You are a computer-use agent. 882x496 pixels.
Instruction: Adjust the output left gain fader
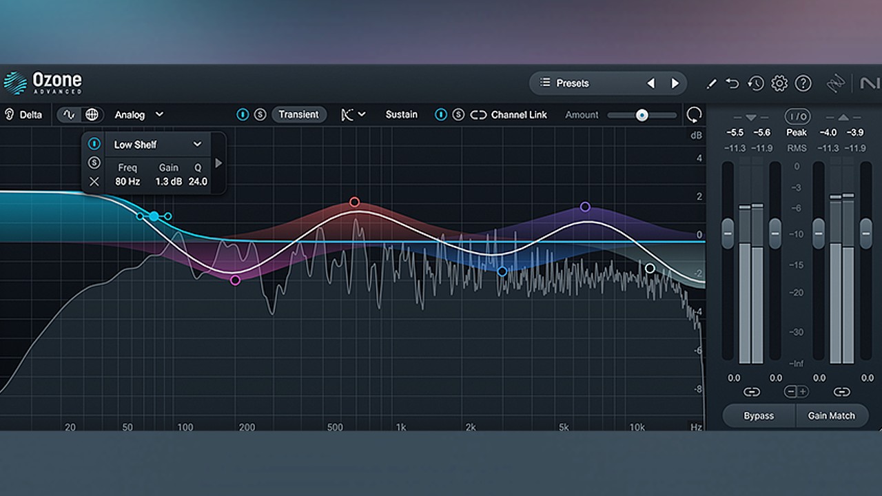[819, 234]
